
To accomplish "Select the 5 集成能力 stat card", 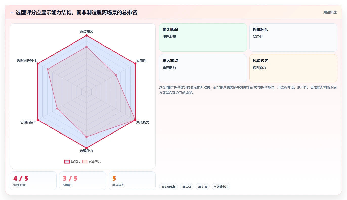I will point(132,181).
